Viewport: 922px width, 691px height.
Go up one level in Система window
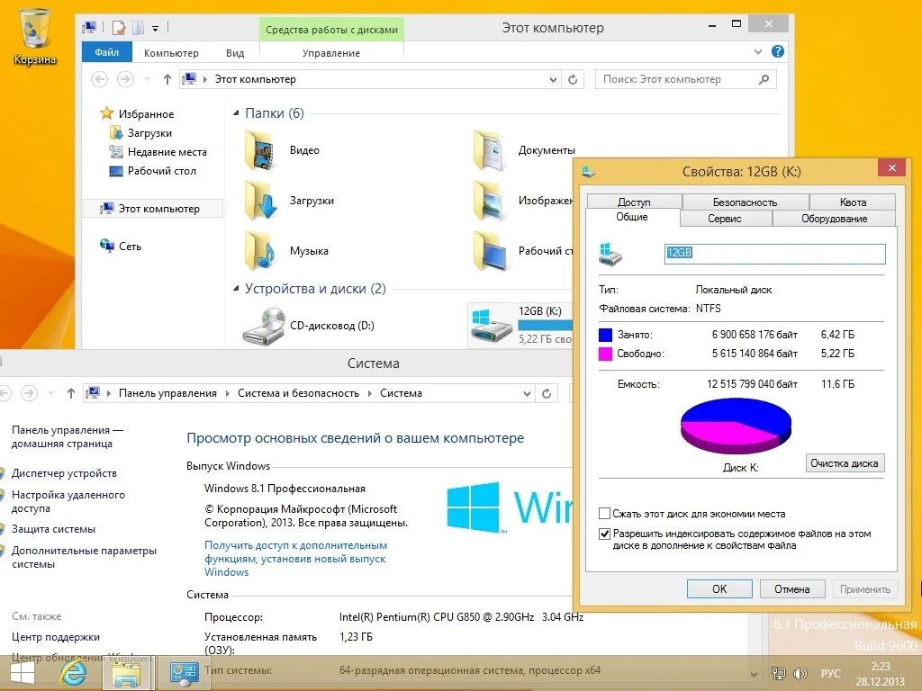click(x=70, y=393)
